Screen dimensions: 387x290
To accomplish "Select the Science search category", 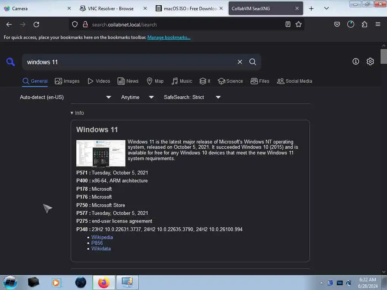I will pos(230,81).
